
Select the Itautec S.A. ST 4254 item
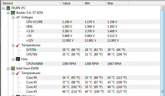click(29, 13)
